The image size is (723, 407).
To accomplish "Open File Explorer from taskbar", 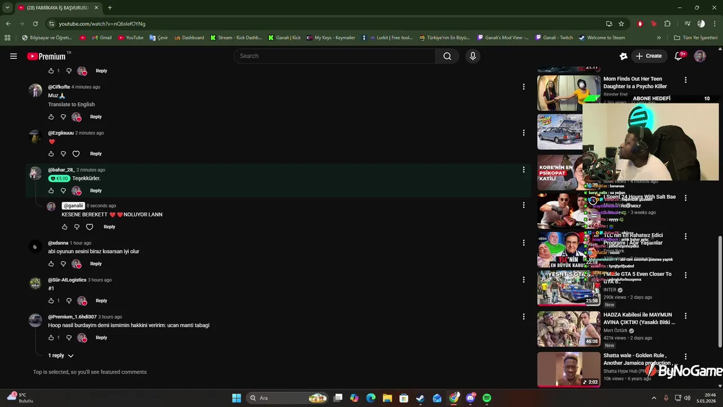I will (387, 398).
